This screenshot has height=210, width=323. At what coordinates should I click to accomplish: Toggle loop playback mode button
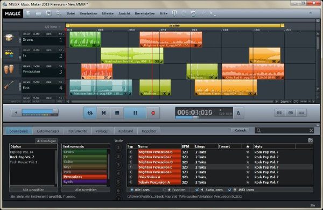pos(90,113)
